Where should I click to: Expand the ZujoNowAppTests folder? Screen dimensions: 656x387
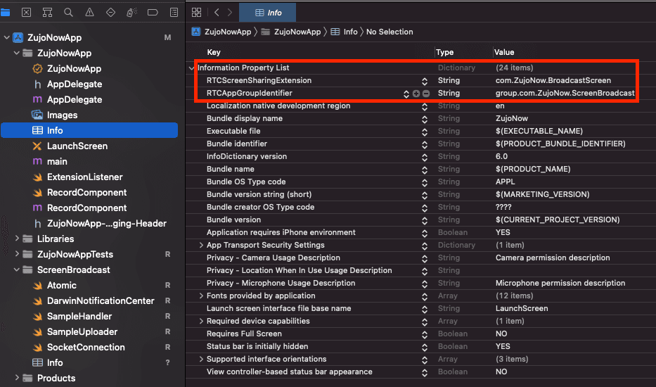pyautogui.click(x=17, y=254)
